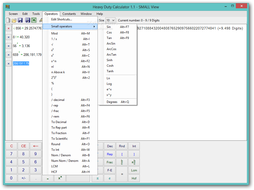Choose Edit Shortcuts... in Operators menu

70,19
